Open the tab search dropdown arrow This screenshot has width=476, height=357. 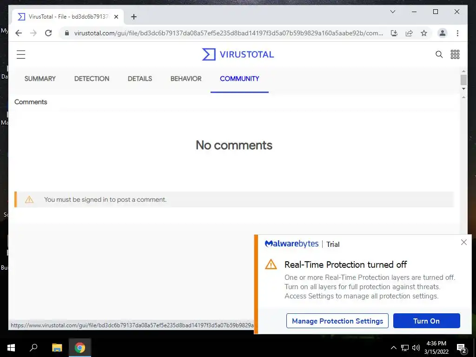pos(392,12)
